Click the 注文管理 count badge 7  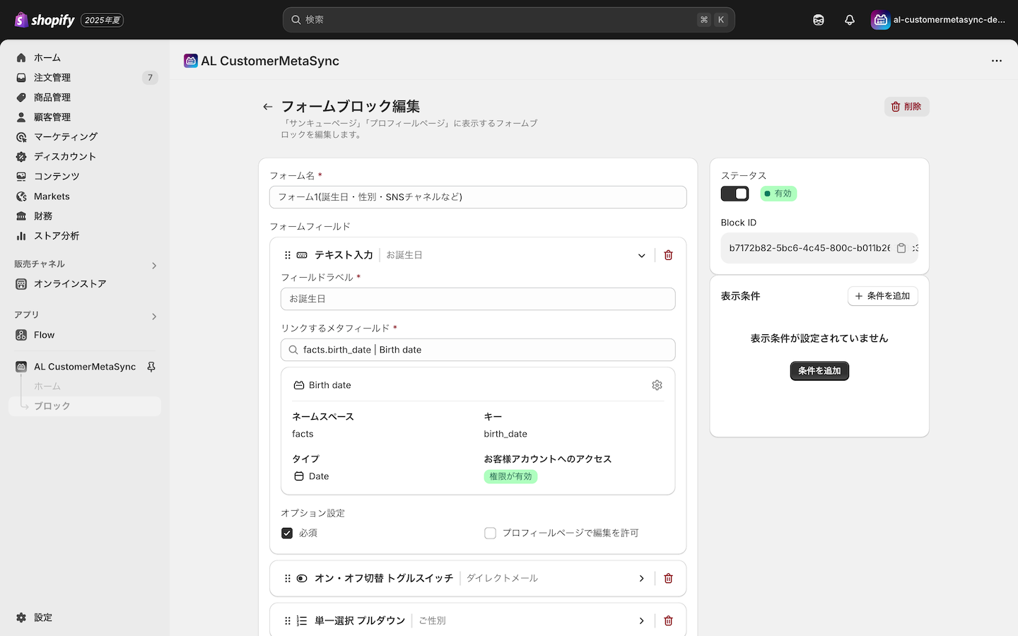point(150,78)
